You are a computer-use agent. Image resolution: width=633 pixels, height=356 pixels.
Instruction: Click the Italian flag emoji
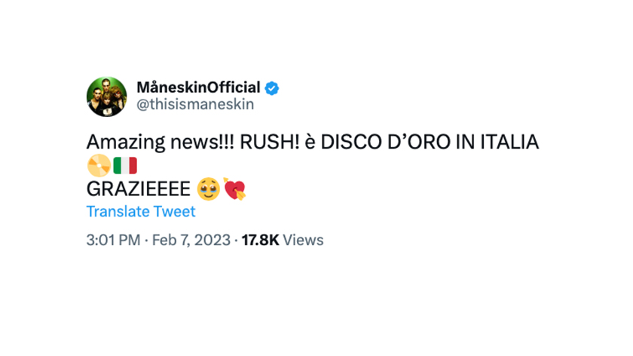125,165
